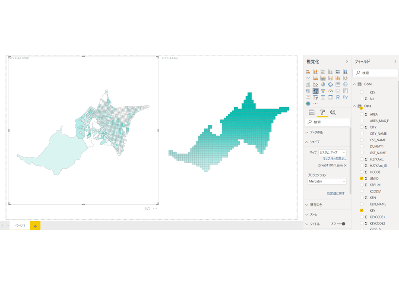Select the table visual

[x=323, y=97]
